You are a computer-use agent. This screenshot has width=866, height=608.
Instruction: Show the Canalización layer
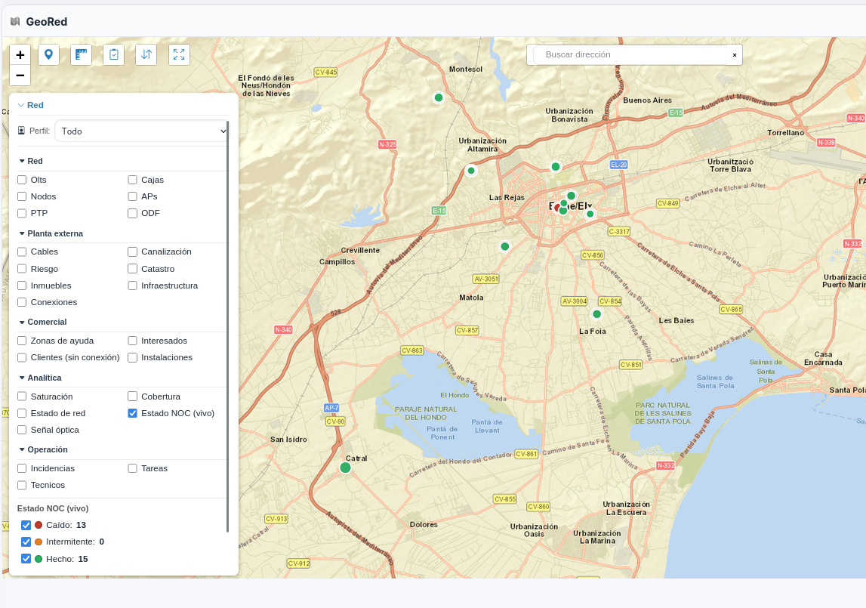[133, 252]
